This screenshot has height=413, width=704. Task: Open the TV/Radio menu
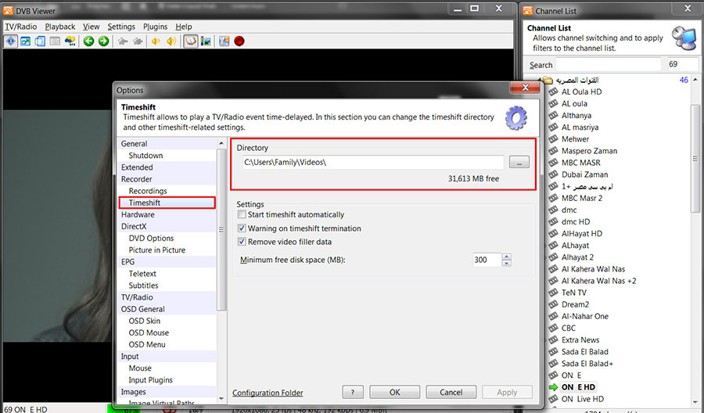click(21, 27)
